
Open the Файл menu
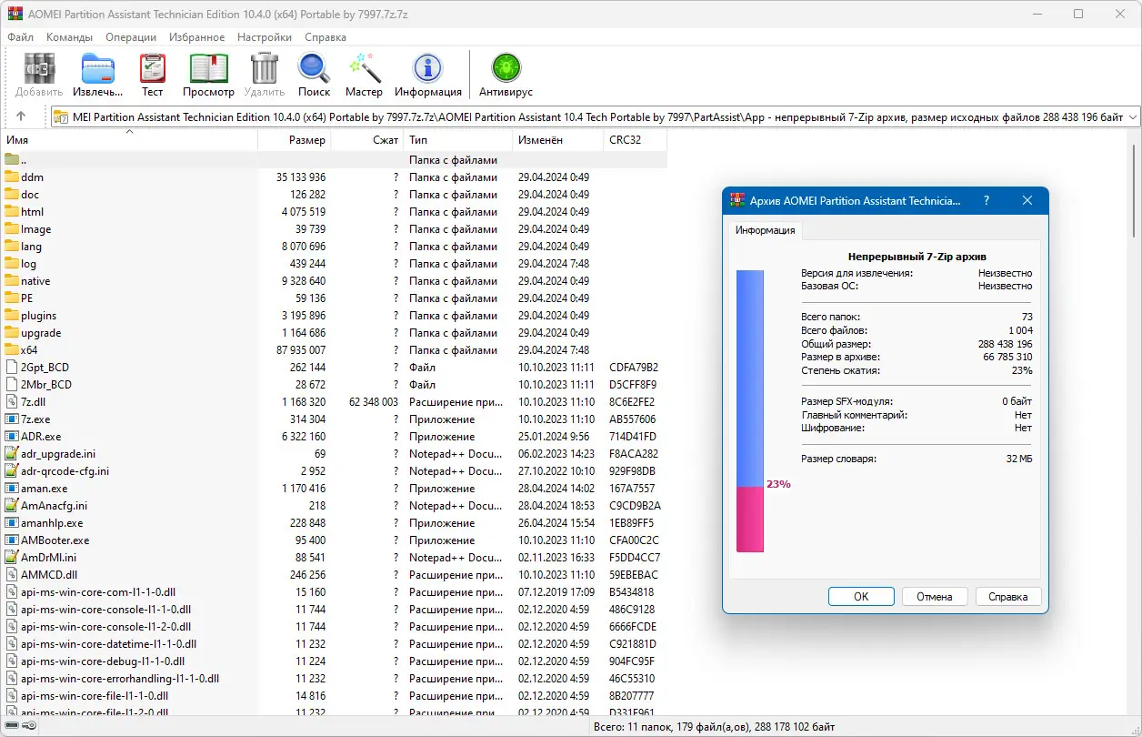(x=20, y=37)
